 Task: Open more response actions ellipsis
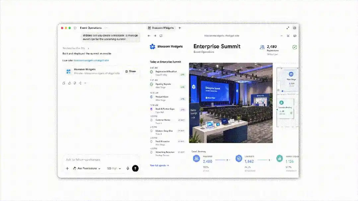tap(85, 83)
